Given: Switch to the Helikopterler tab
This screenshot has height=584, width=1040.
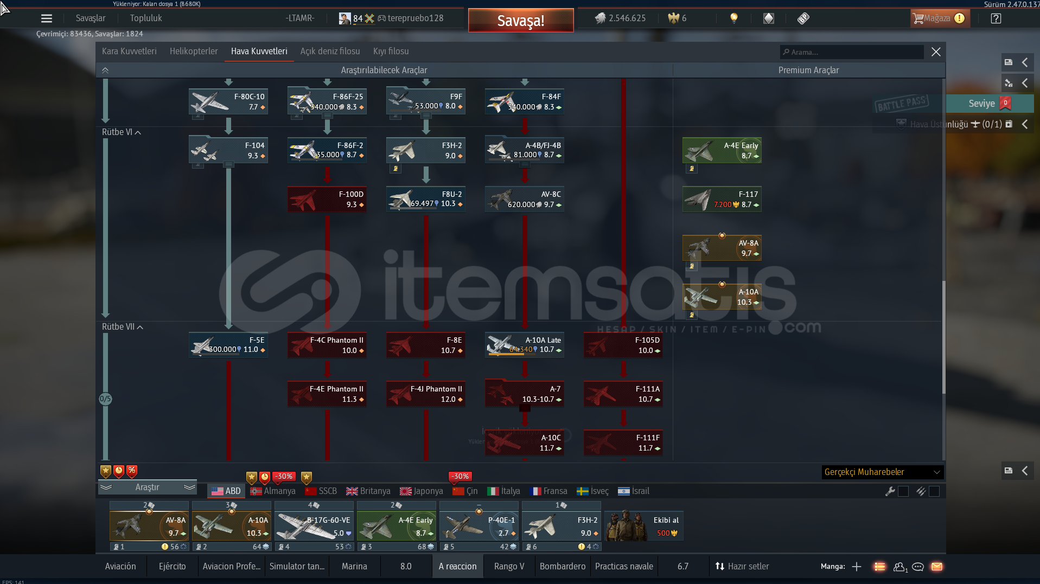Looking at the screenshot, I should tap(194, 52).
